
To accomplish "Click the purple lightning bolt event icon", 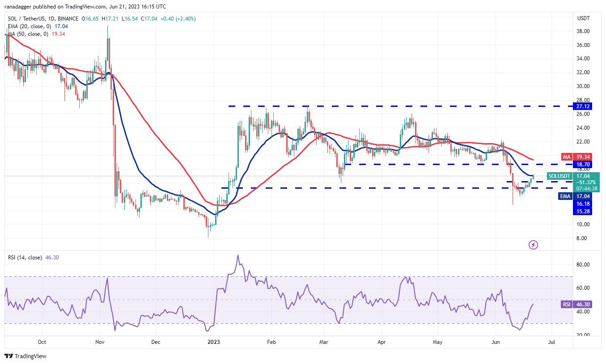I will point(533,245).
